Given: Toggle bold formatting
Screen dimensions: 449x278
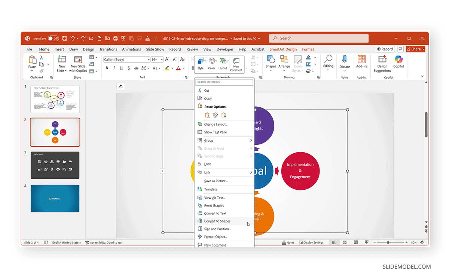Looking at the screenshot, I should click(x=107, y=68).
